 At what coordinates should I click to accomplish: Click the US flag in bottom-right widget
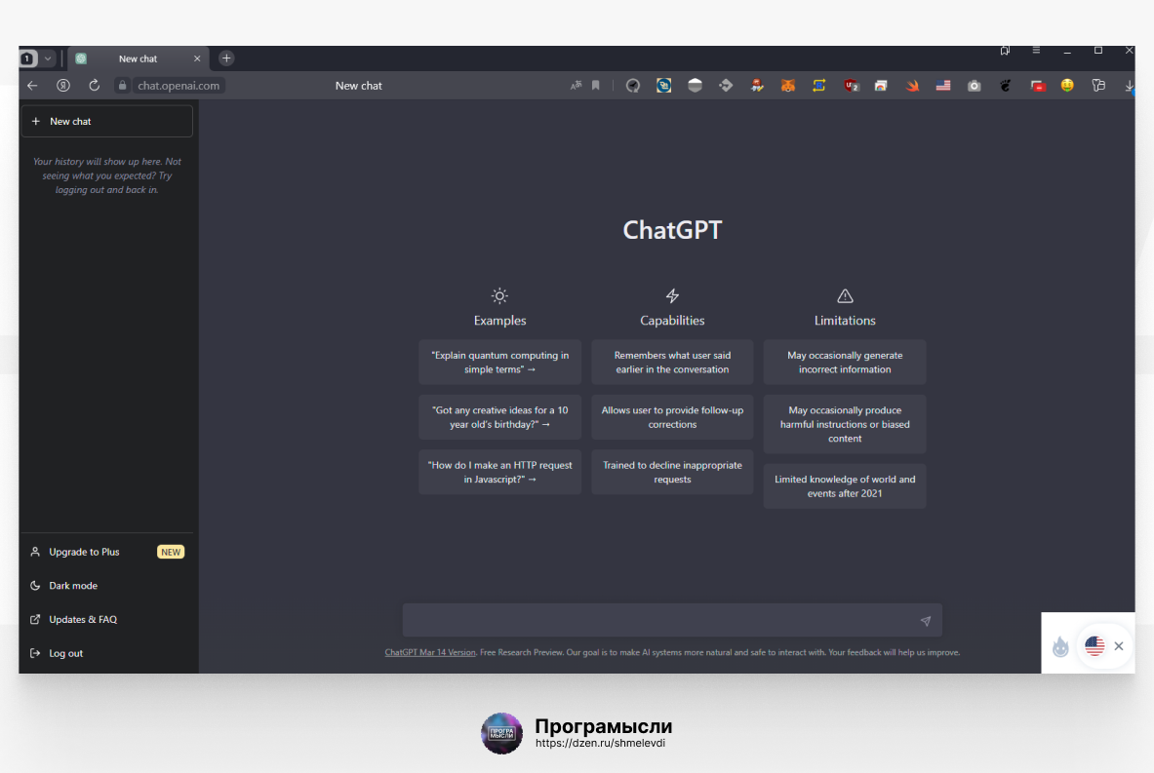1094,645
